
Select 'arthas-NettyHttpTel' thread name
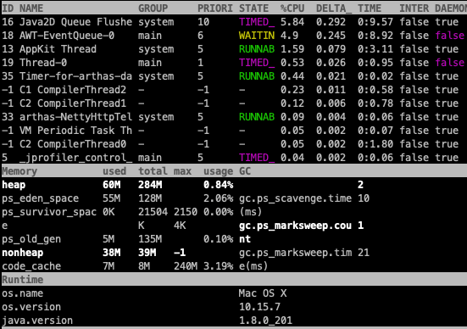75,117
